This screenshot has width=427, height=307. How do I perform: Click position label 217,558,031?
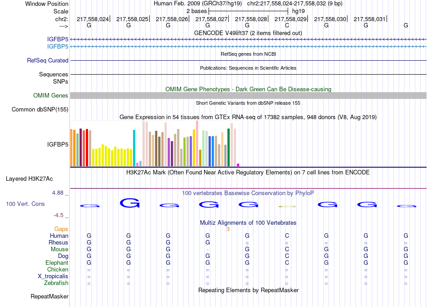[369, 19]
